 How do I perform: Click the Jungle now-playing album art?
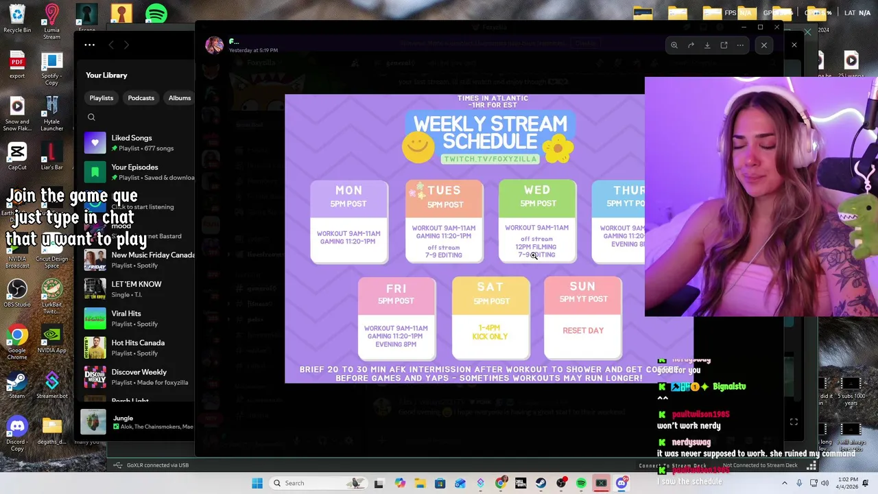pos(93,422)
